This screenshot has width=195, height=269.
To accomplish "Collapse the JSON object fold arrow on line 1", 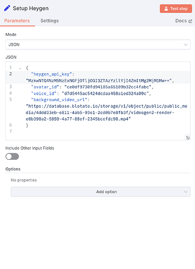I will (x=20, y=68).
